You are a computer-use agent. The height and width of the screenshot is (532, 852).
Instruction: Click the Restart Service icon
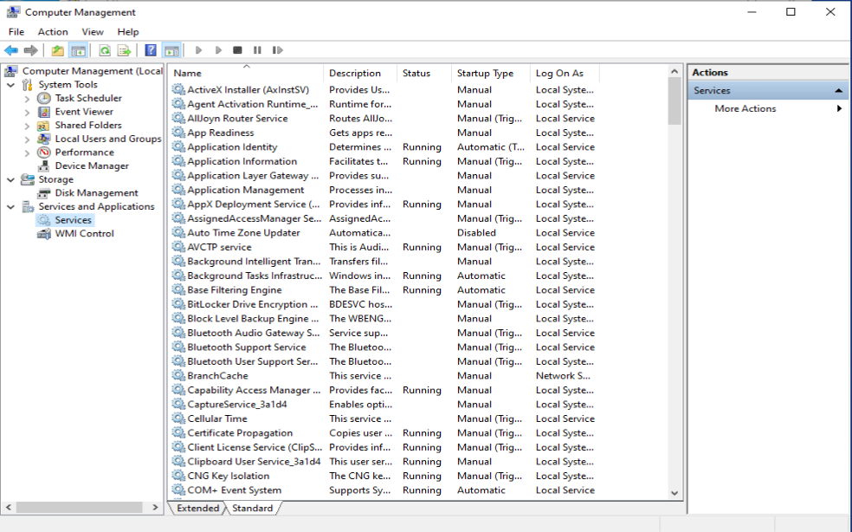pyautogui.click(x=277, y=50)
